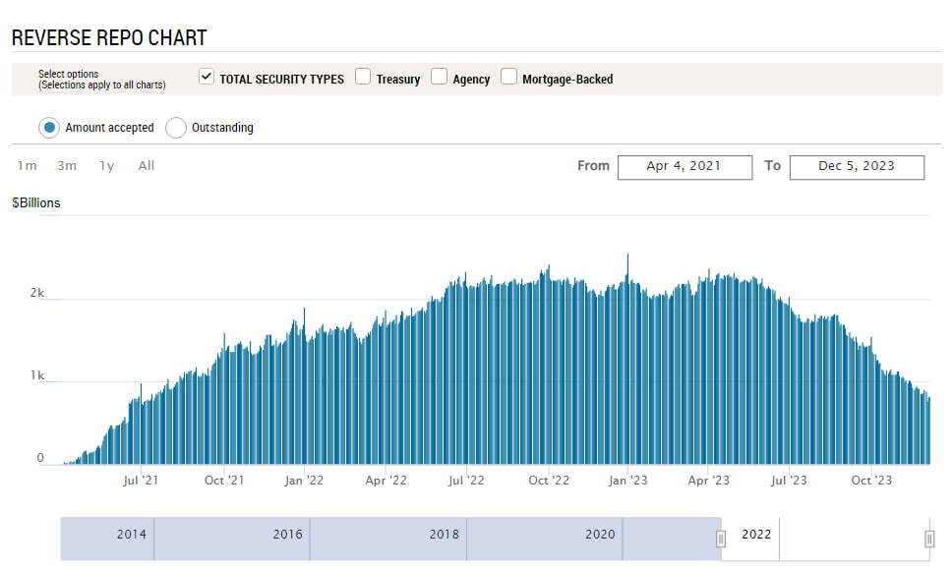Click the TOTAL SECURITY TYPES label
Image resolution: width=952 pixels, height=569 pixels.
pyautogui.click(x=281, y=80)
